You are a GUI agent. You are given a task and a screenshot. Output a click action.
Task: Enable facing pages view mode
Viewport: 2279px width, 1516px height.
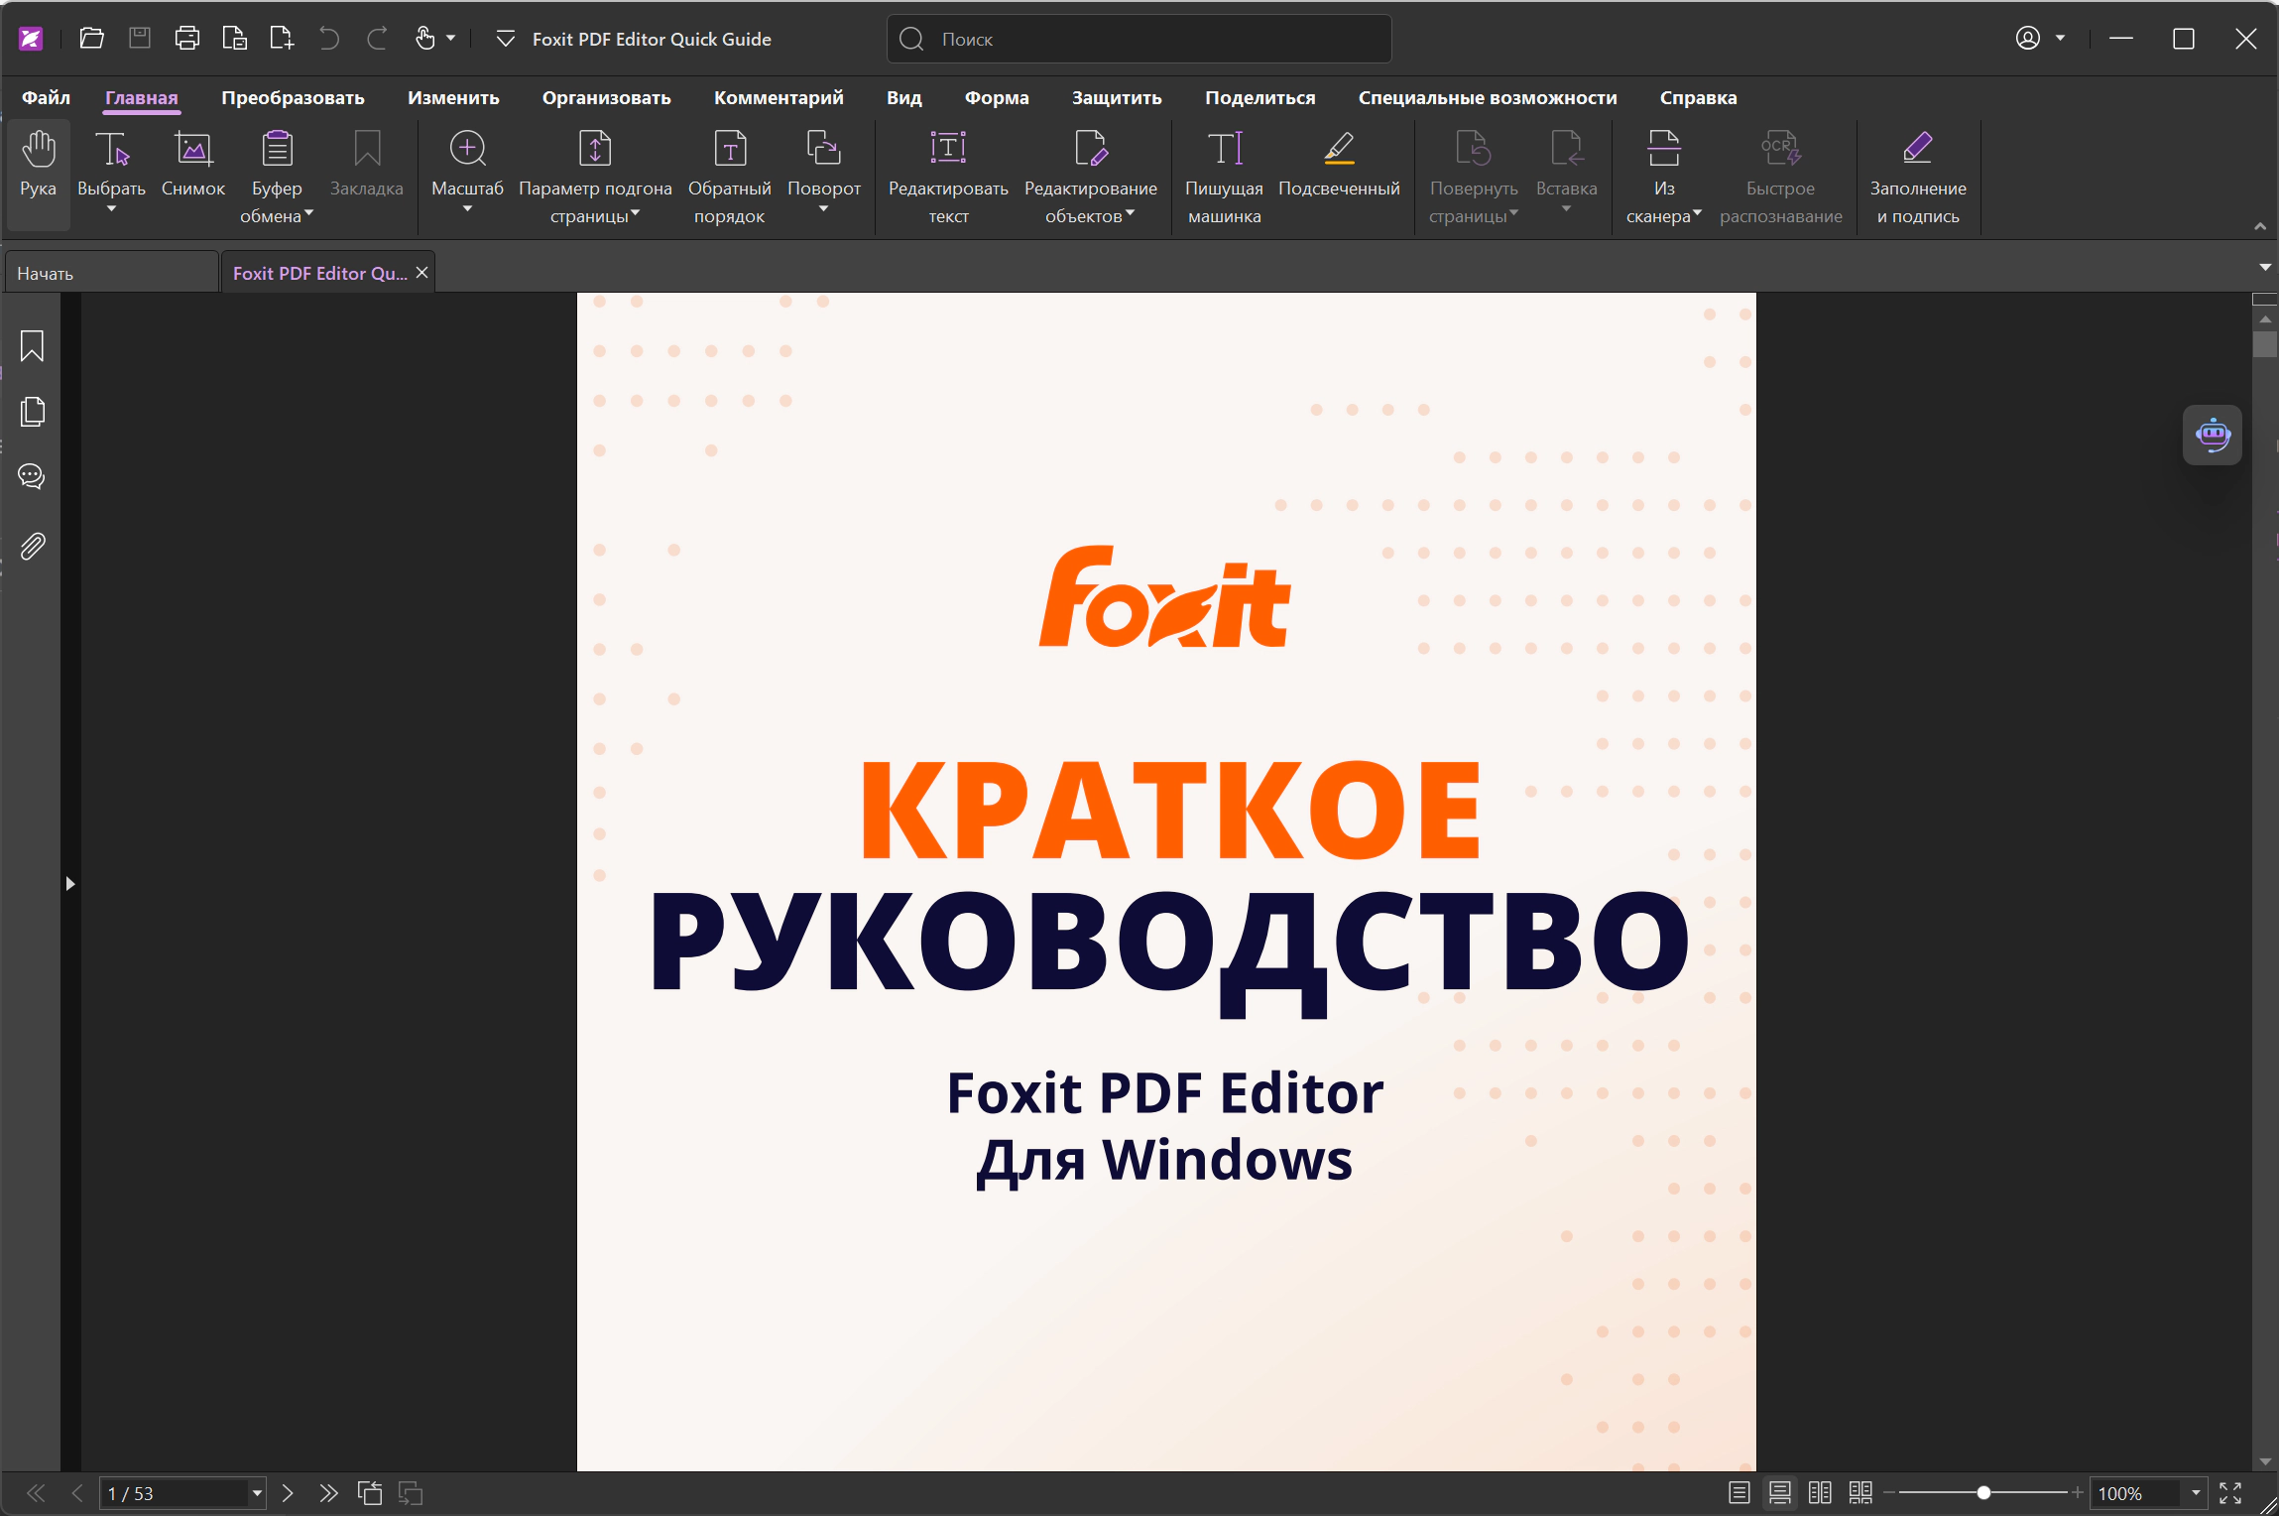1820,1493
